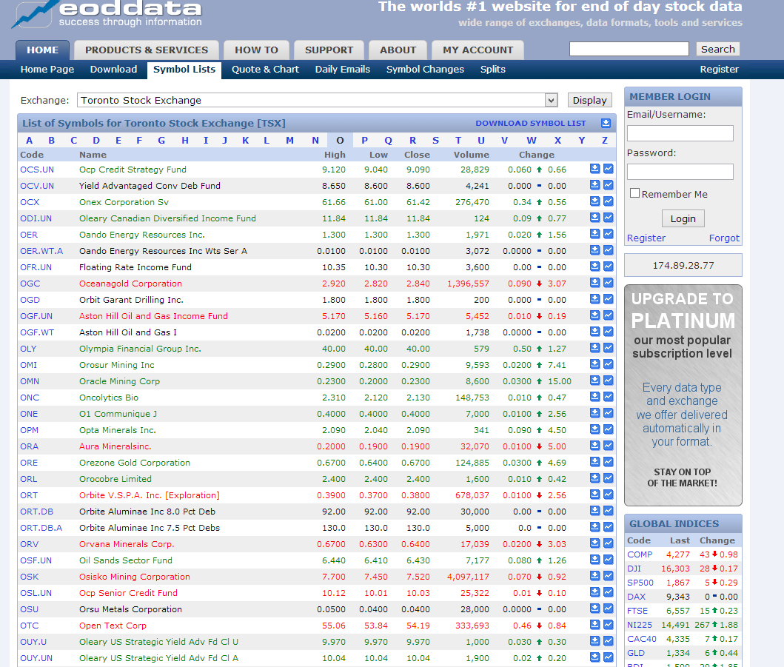Open chart icon for OSU row
This screenshot has height=667, width=784.
pos(608,609)
